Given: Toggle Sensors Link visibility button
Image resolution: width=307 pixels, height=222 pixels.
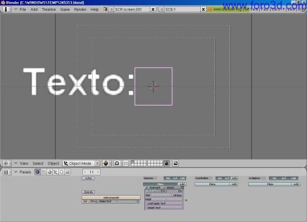Looking at the screenshot, I should [182, 178].
